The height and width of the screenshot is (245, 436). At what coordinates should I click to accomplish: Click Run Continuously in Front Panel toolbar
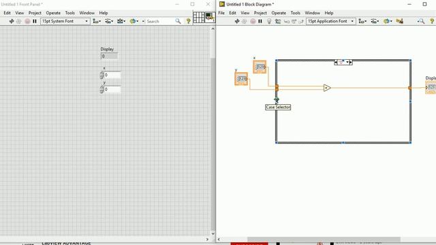(x=19, y=21)
